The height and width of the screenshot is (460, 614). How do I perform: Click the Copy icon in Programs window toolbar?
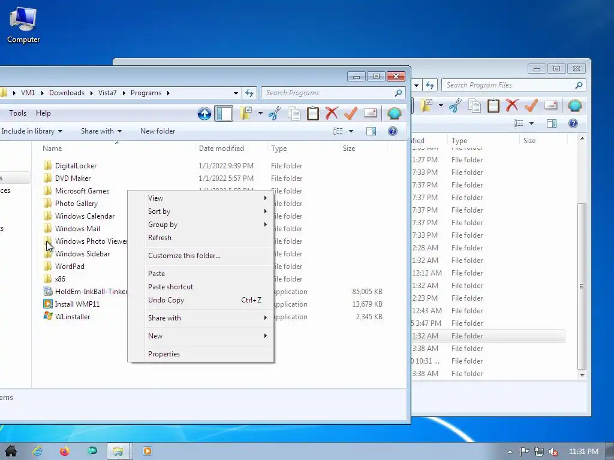pos(294,113)
